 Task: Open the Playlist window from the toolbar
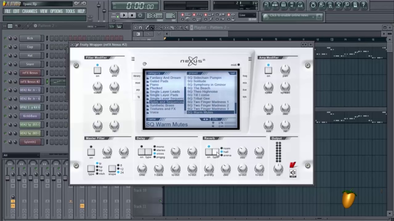[267, 5]
